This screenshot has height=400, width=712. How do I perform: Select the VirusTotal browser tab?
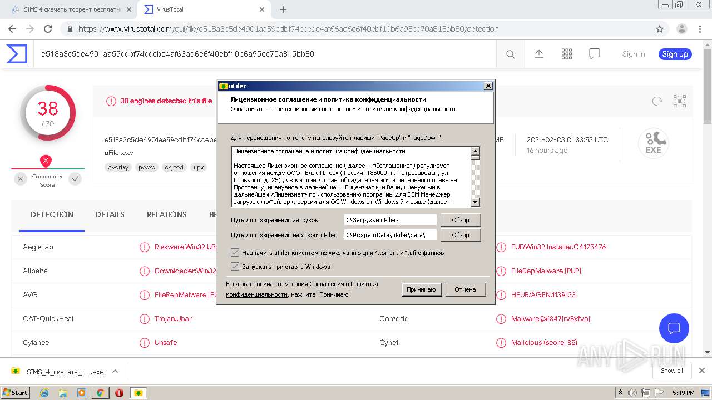203,9
